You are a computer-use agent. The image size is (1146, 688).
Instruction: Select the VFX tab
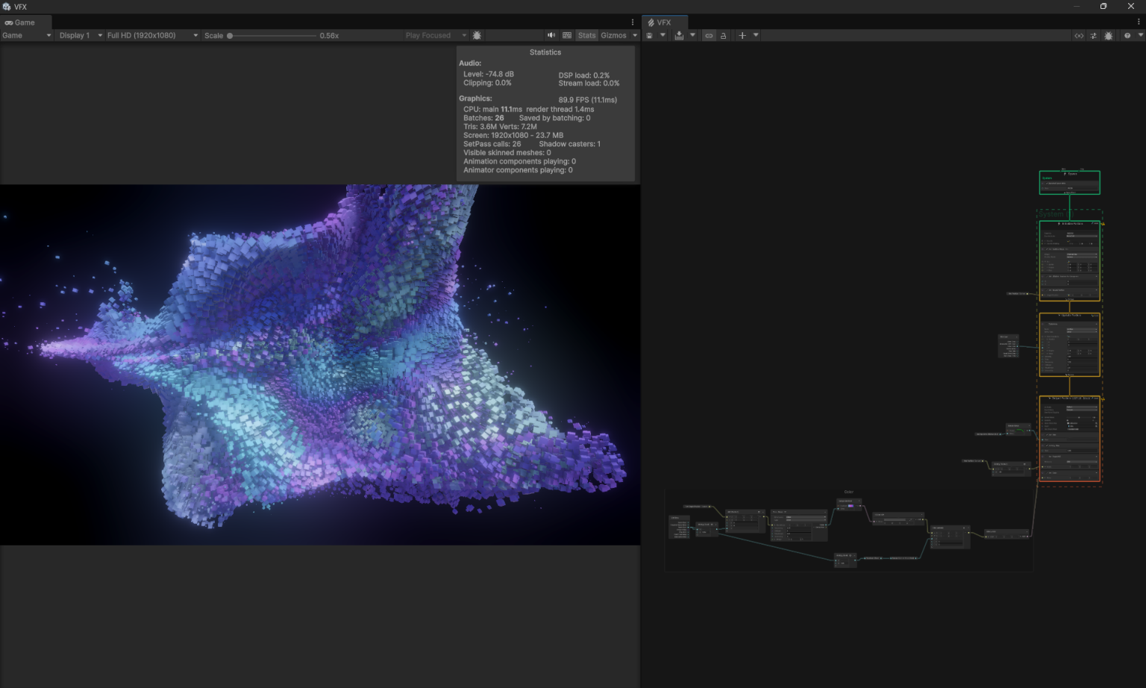(664, 22)
